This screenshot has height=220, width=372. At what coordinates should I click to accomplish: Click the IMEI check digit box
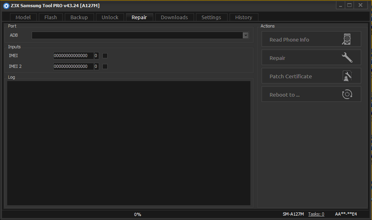pos(96,55)
